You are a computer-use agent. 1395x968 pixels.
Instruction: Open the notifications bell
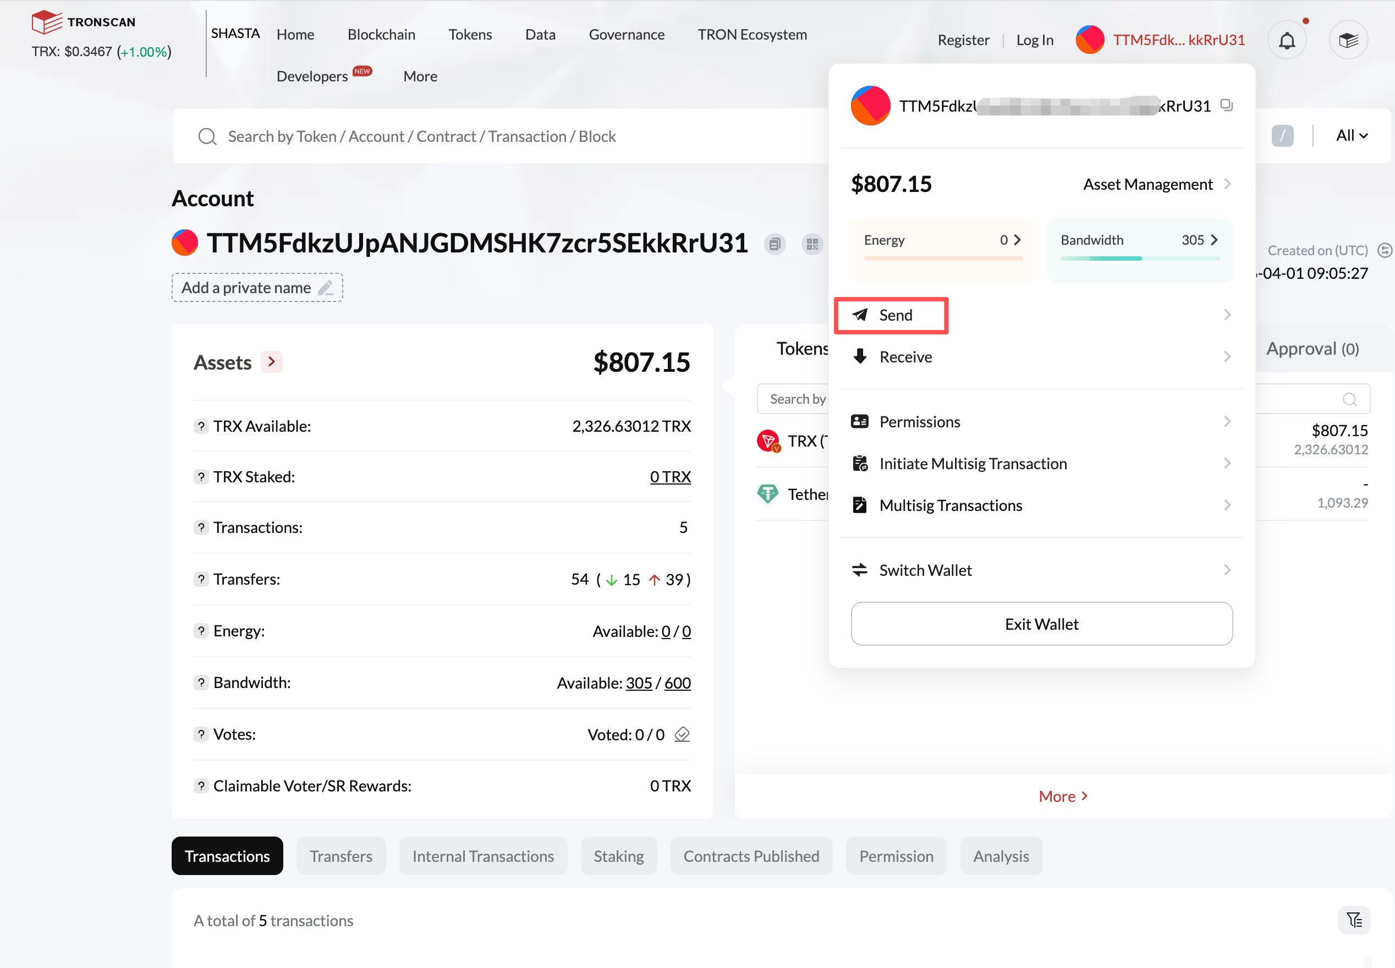pos(1287,40)
